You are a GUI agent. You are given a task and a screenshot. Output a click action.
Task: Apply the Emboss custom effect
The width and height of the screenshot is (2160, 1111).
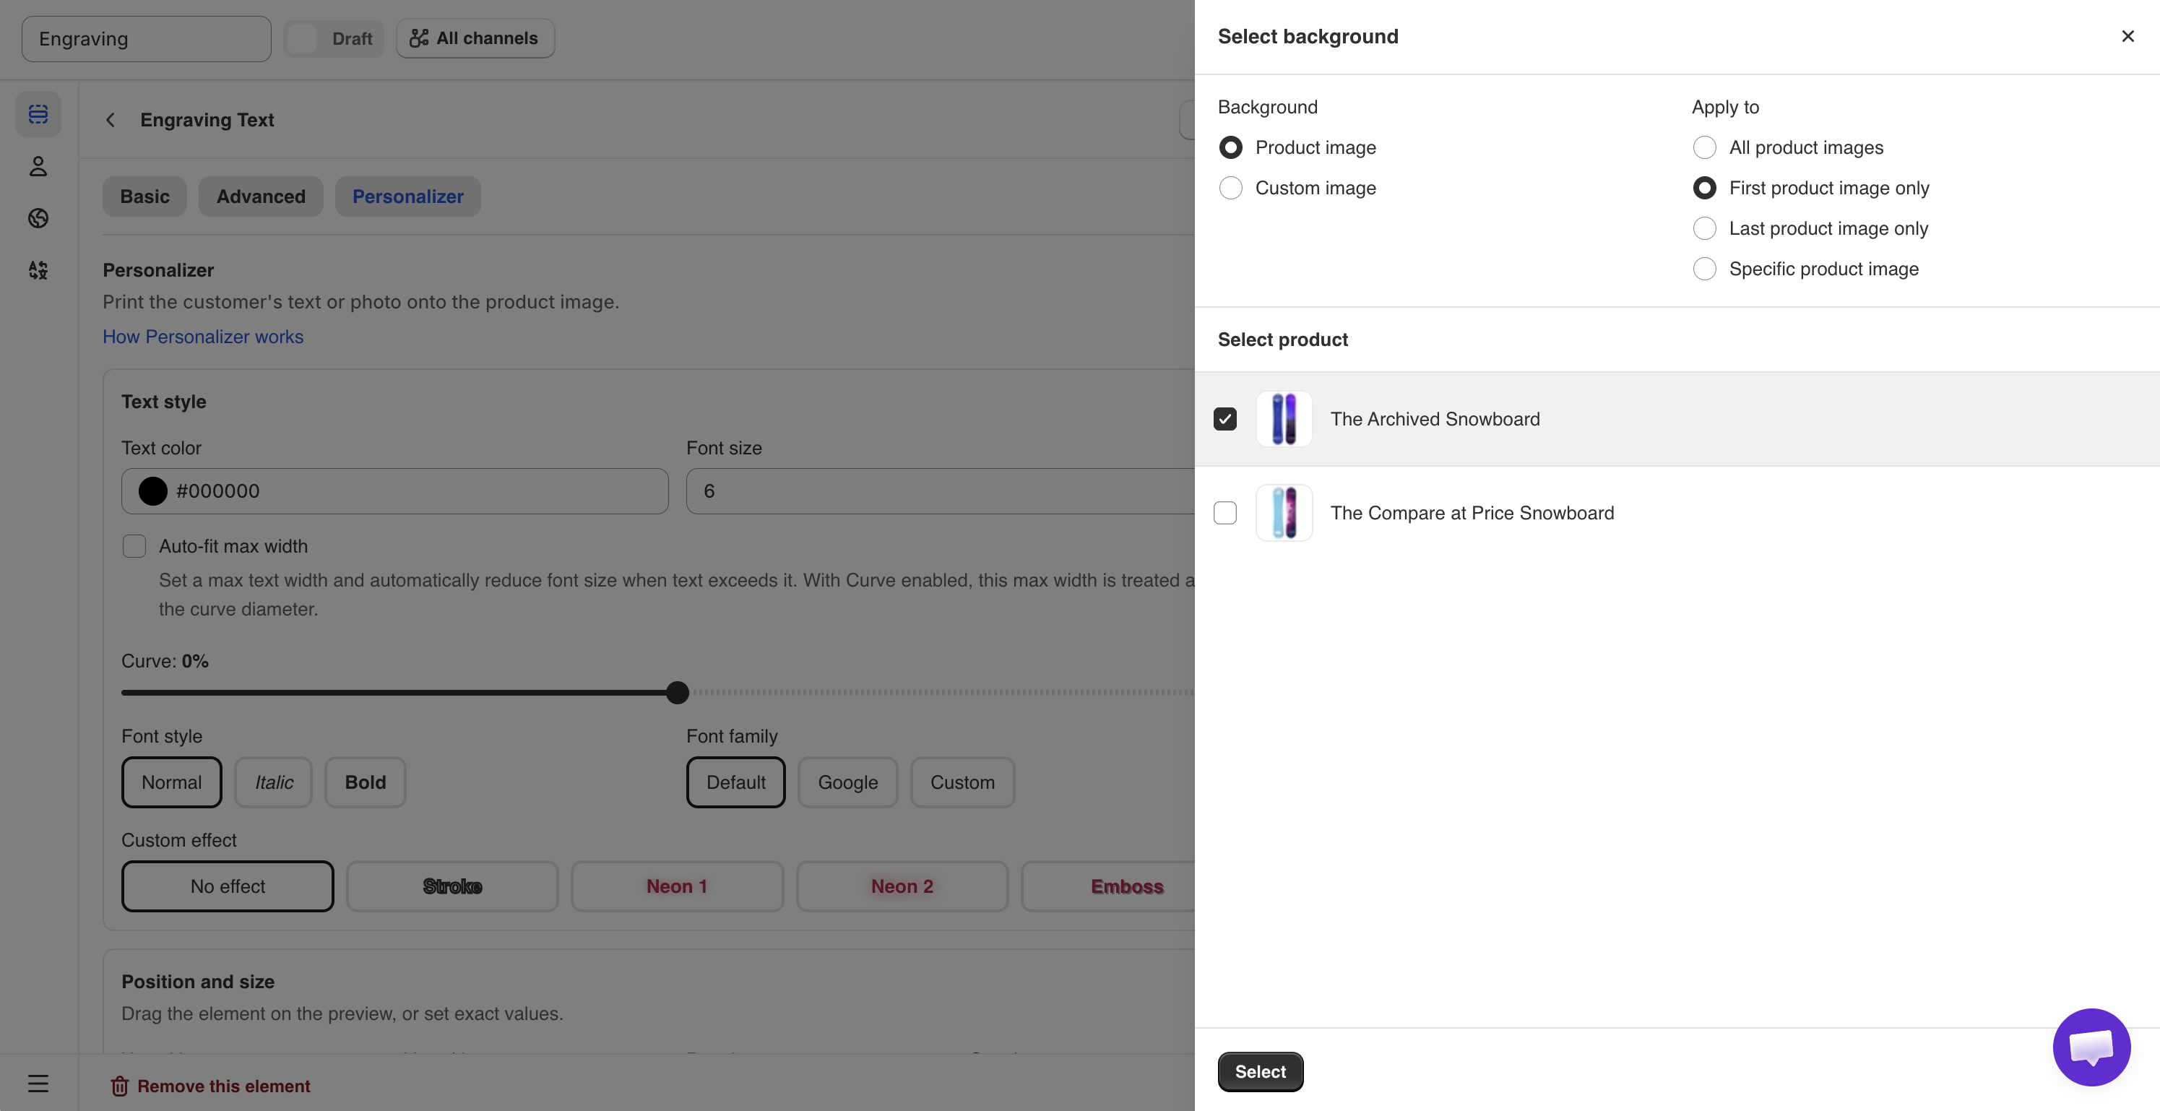tap(1108, 886)
